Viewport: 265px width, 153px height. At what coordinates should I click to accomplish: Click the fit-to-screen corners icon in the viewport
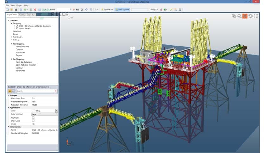point(256,16)
